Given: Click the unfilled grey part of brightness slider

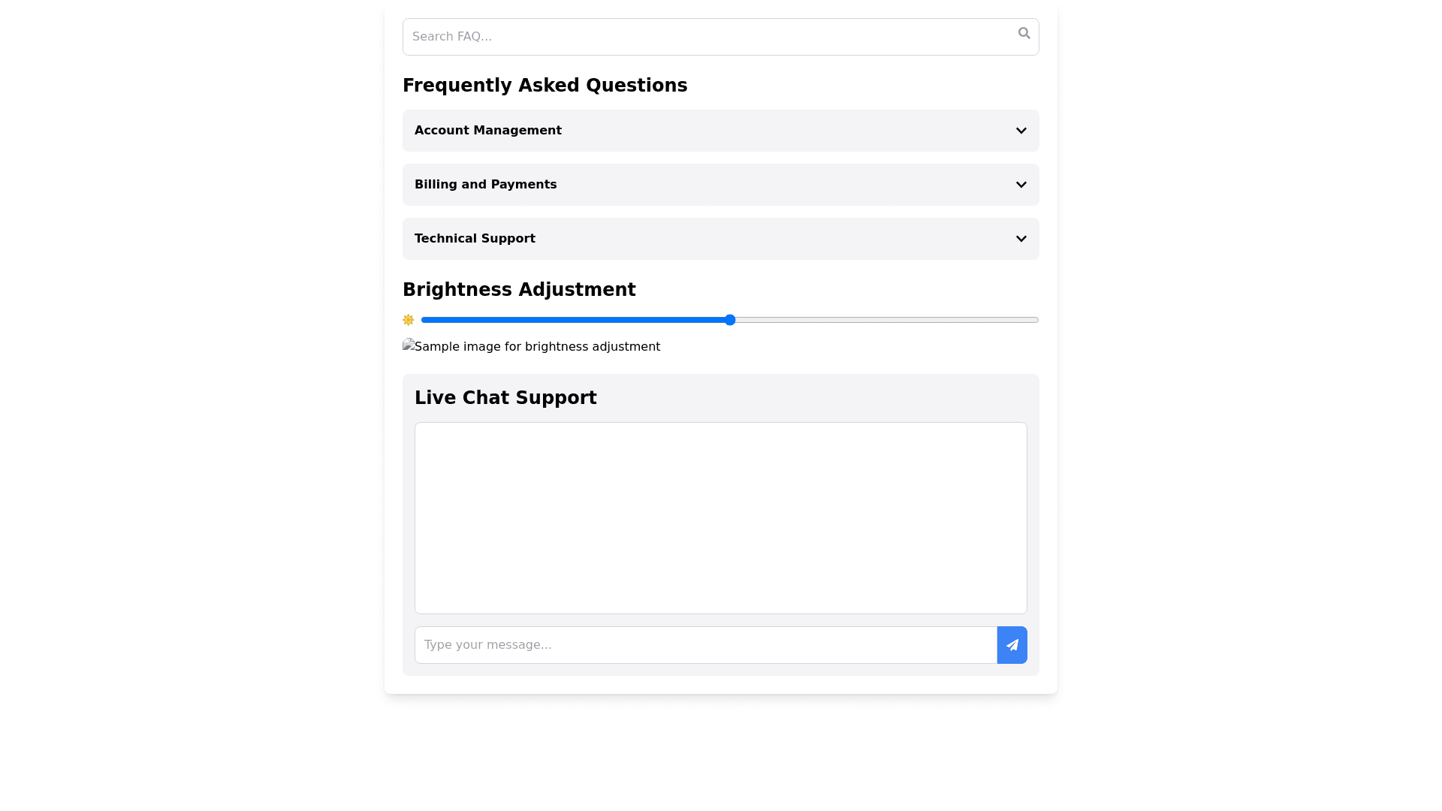Looking at the screenshot, I should tap(886, 320).
